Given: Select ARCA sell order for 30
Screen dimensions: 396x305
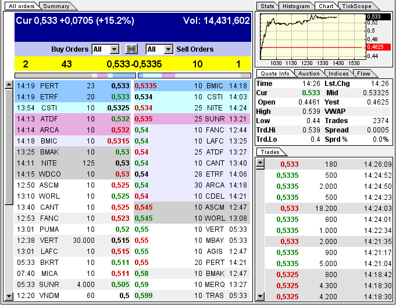Looking at the screenshot, I should click(x=192, y=185).
